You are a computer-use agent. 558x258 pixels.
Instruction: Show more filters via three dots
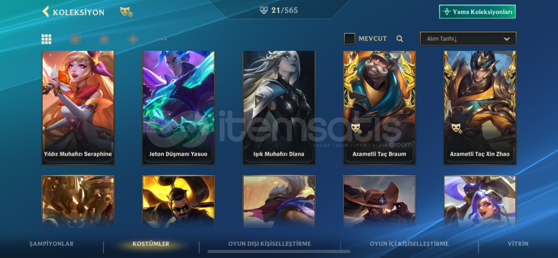point(162,39)
